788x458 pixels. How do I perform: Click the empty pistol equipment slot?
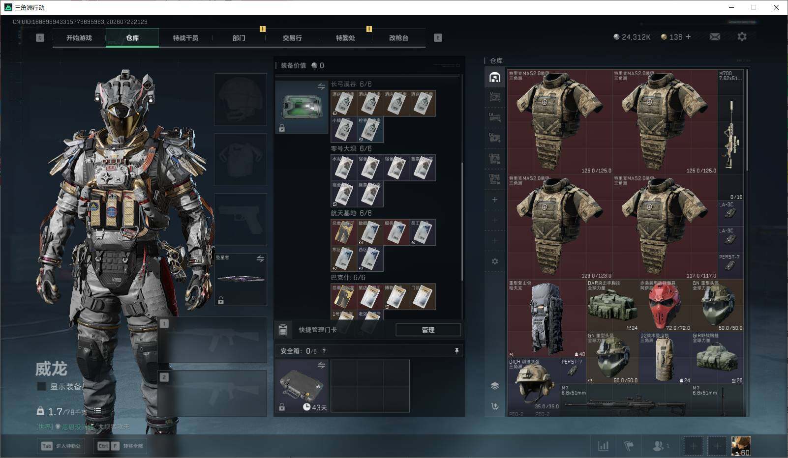click(241, 219)
